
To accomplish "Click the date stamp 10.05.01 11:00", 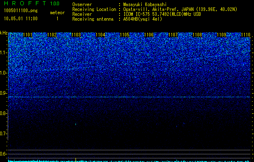I will click(21, 19).
